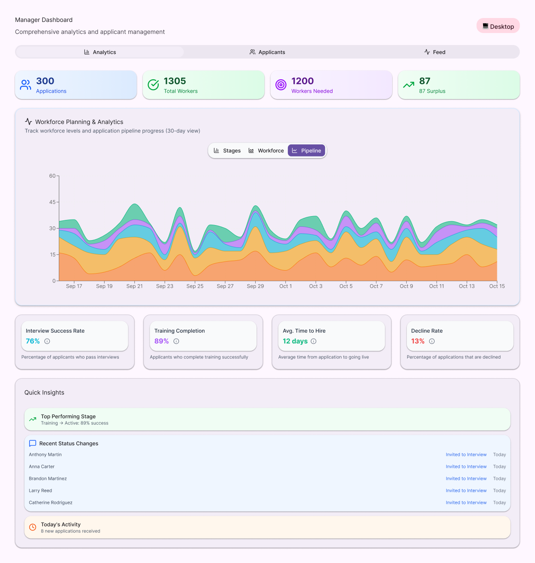Click the bar chart icon on the Stages button
The height and width of the screenshot is (563, 535).
click(217, 151)
